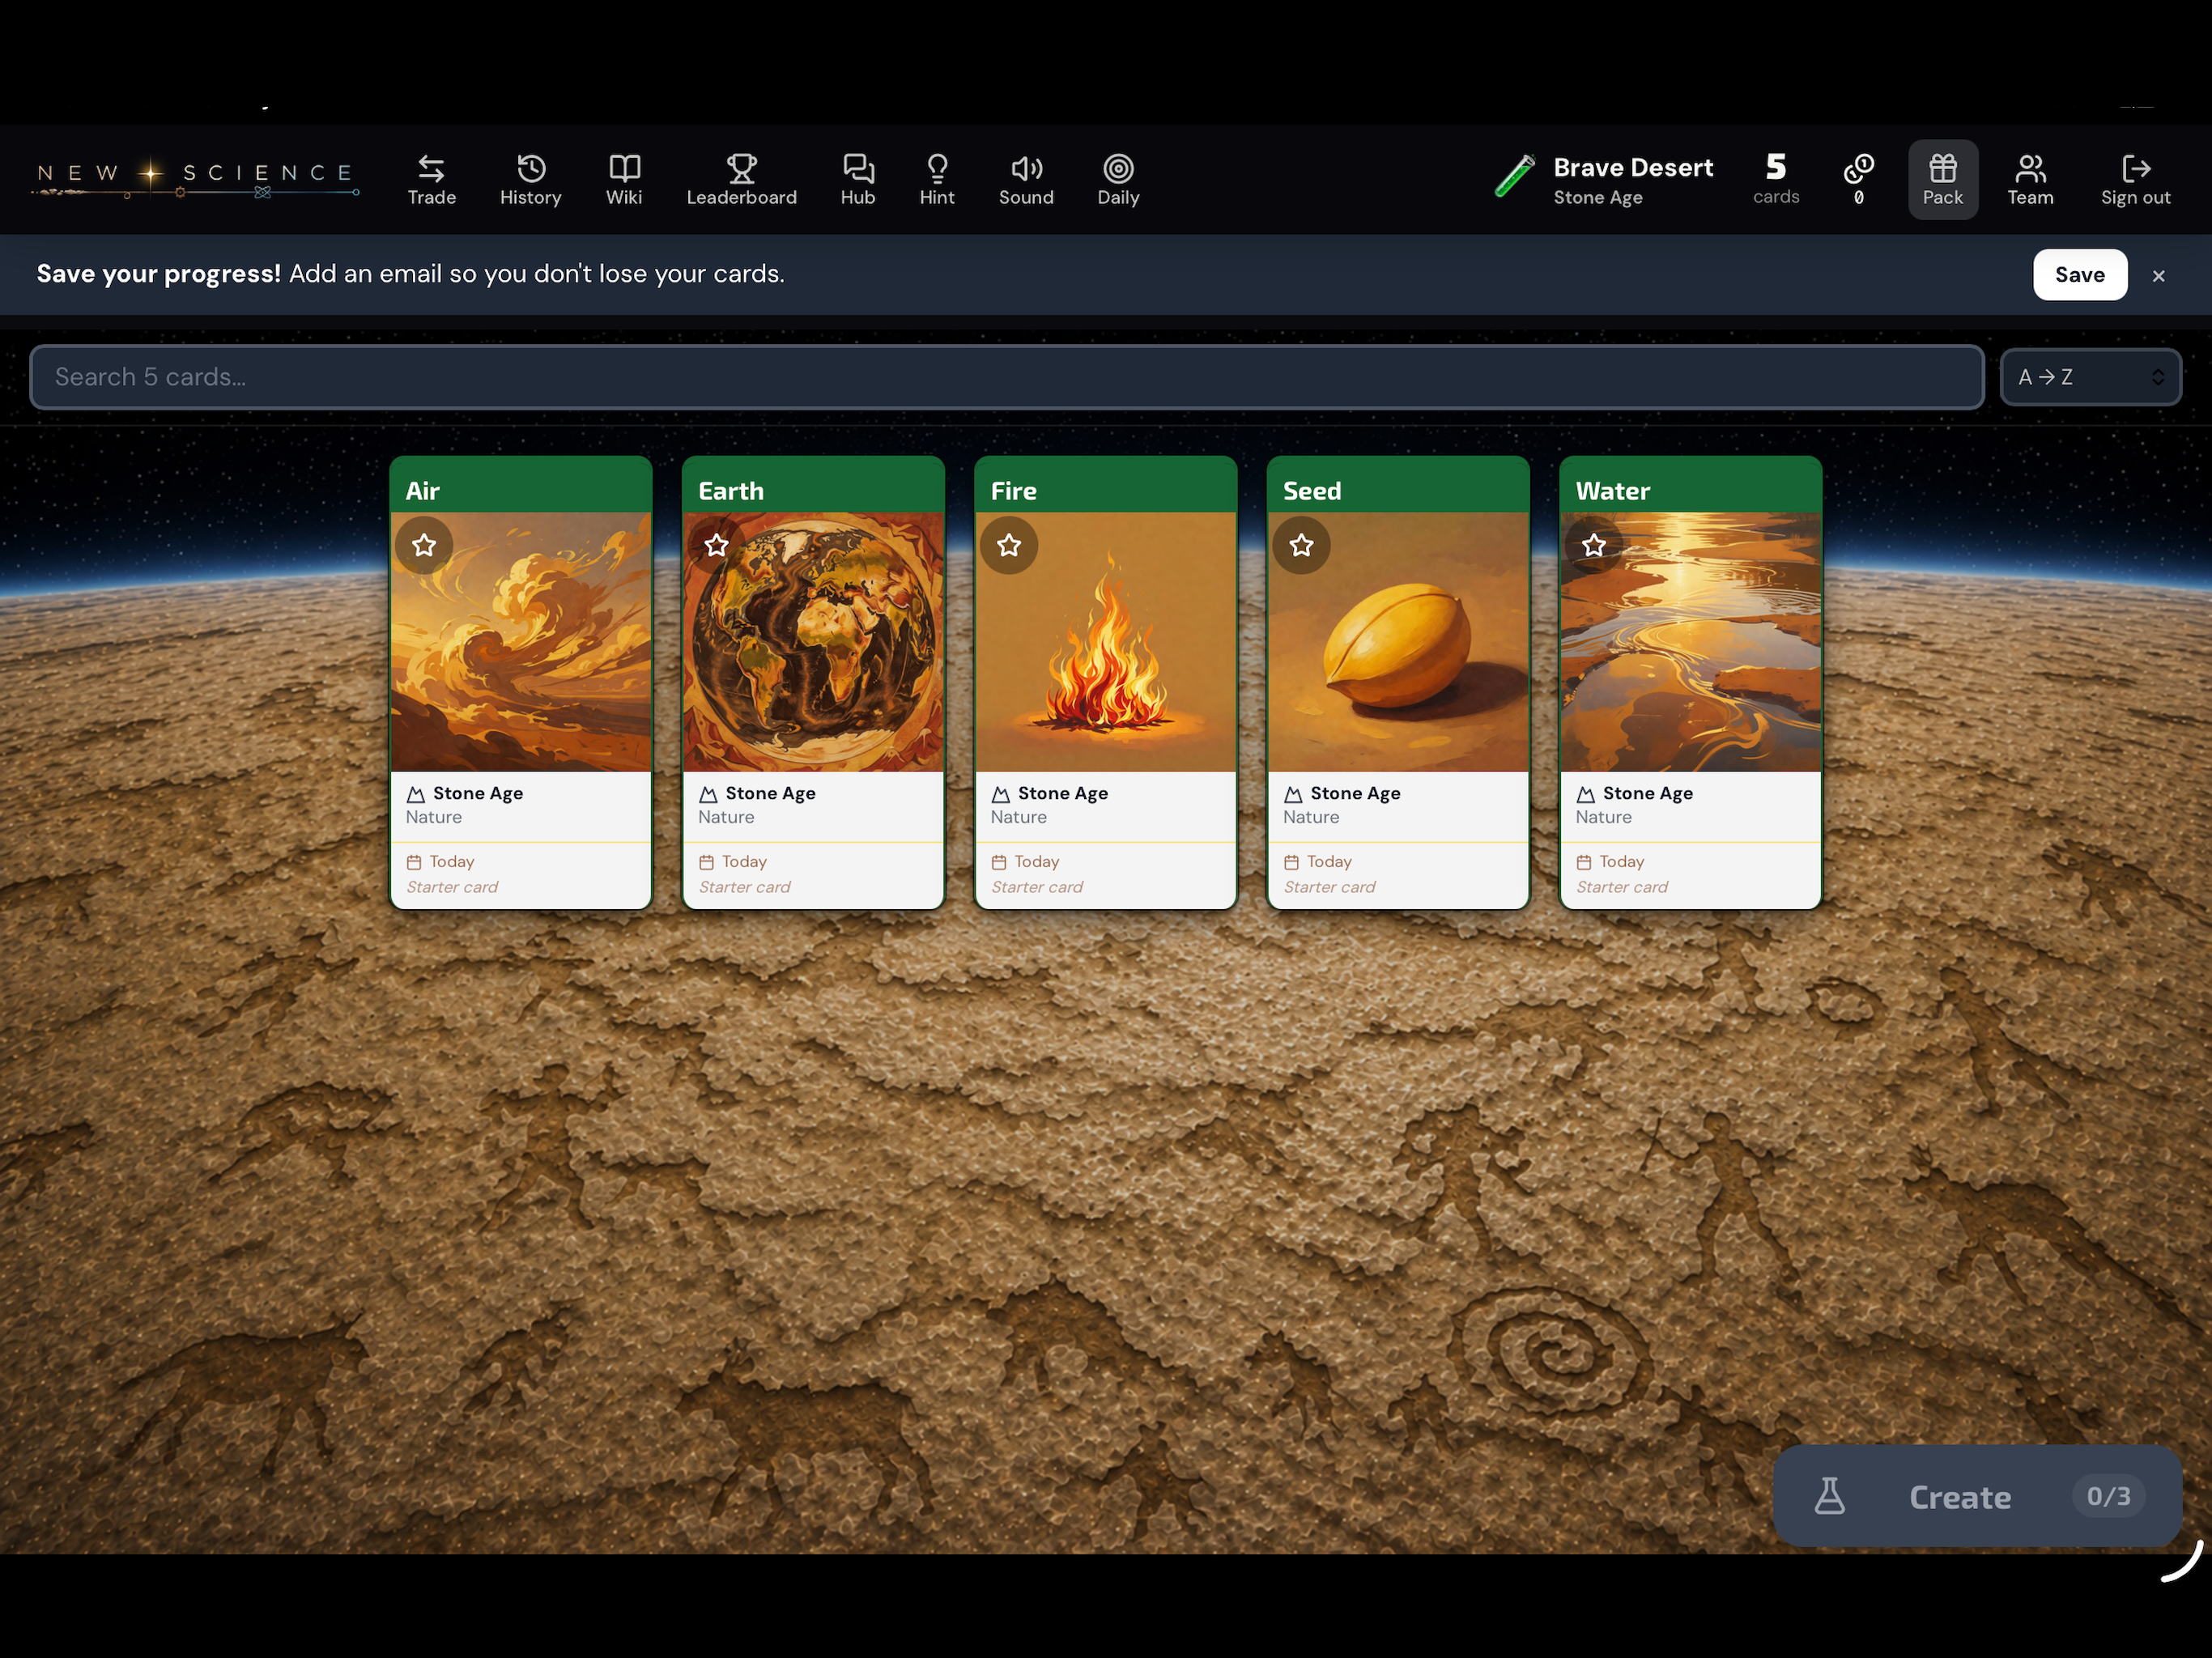Click the era icon on Earth card
The height and width of the screenshot is (1658, 2212).
(x=708, y=794)
